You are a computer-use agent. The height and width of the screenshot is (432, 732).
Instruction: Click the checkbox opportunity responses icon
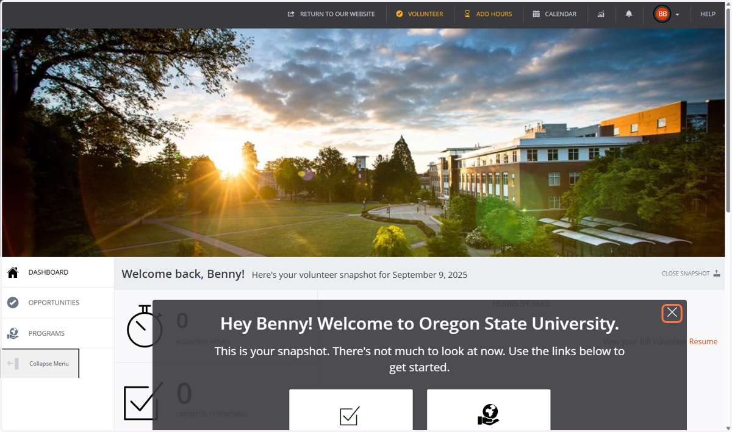click(x=143, y=401)
